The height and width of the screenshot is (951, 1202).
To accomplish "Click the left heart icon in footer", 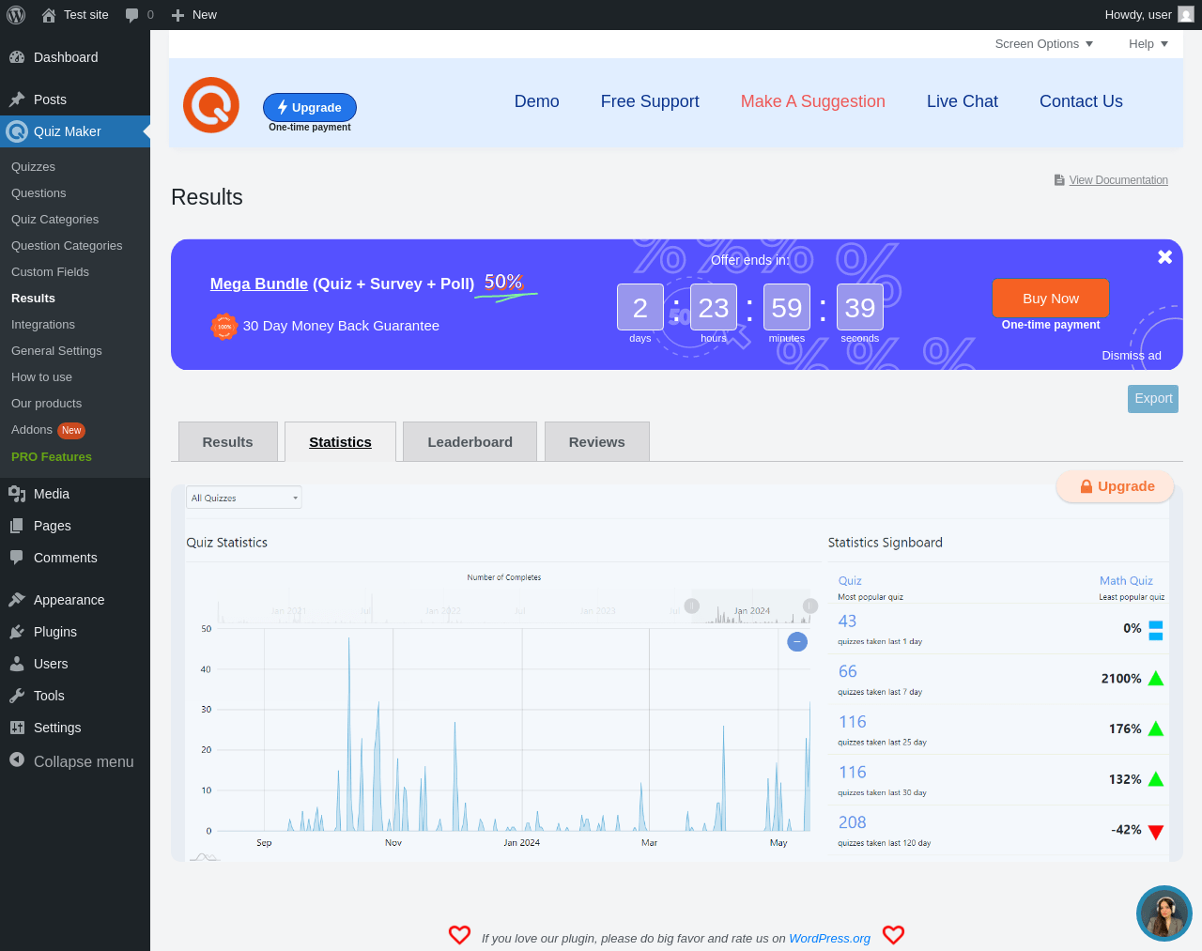I will tap(459, 935).
